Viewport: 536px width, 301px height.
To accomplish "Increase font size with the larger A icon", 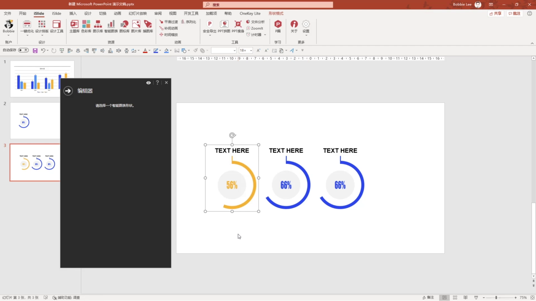I will coord(258,51).
